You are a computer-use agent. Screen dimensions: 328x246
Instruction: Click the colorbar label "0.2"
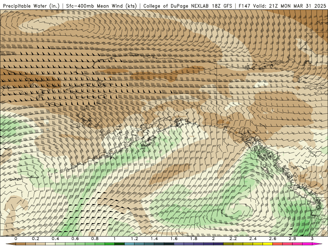coord(36,239)
